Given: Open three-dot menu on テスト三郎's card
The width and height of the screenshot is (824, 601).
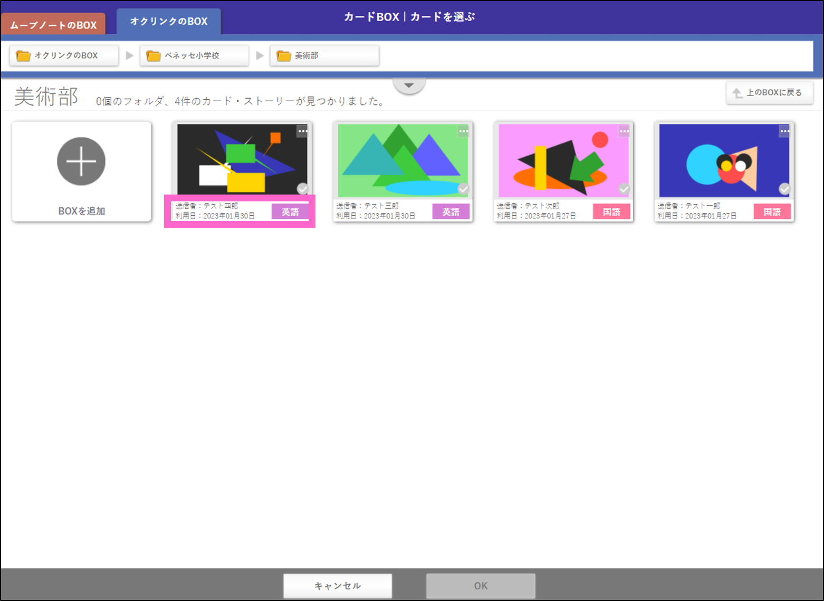Looking at the screenshot, I should (463, 131).
